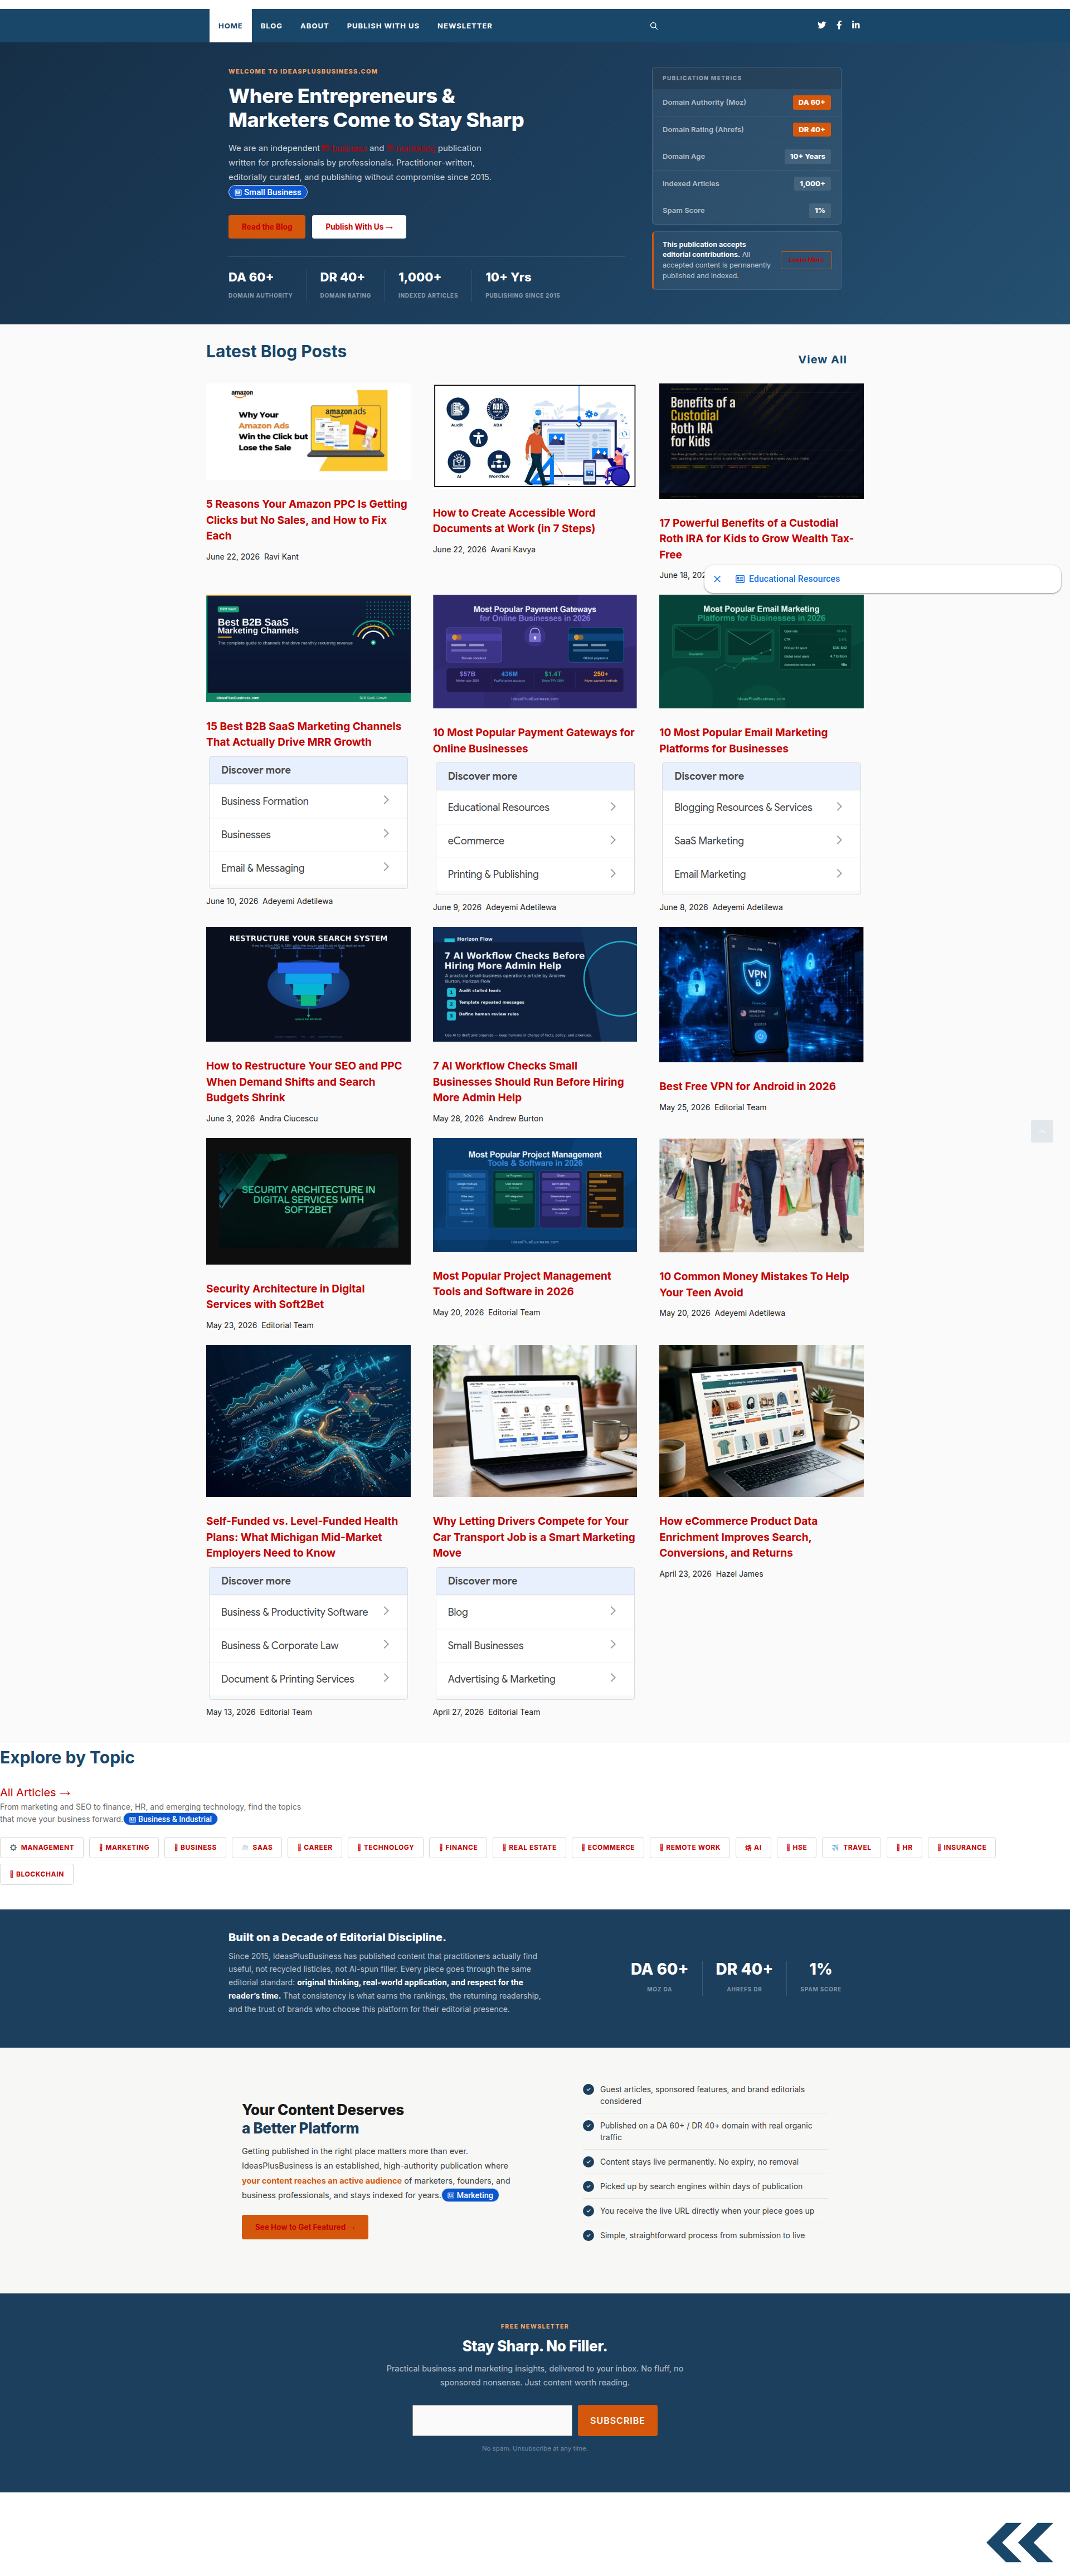This screenshot has width=1070, height=2576.
Task: Click the 'DA 60+' Domain Authority badge
Action: (x=811, y=102)
